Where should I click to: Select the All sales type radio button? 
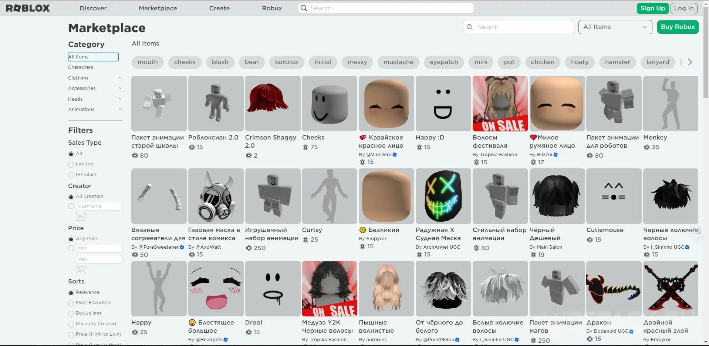(x=71, y=154)
